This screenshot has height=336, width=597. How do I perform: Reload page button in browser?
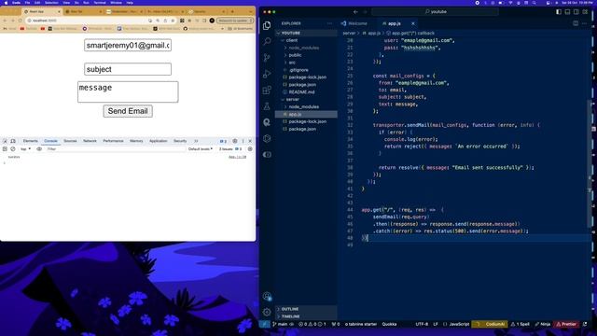click(x=20, y=21)
